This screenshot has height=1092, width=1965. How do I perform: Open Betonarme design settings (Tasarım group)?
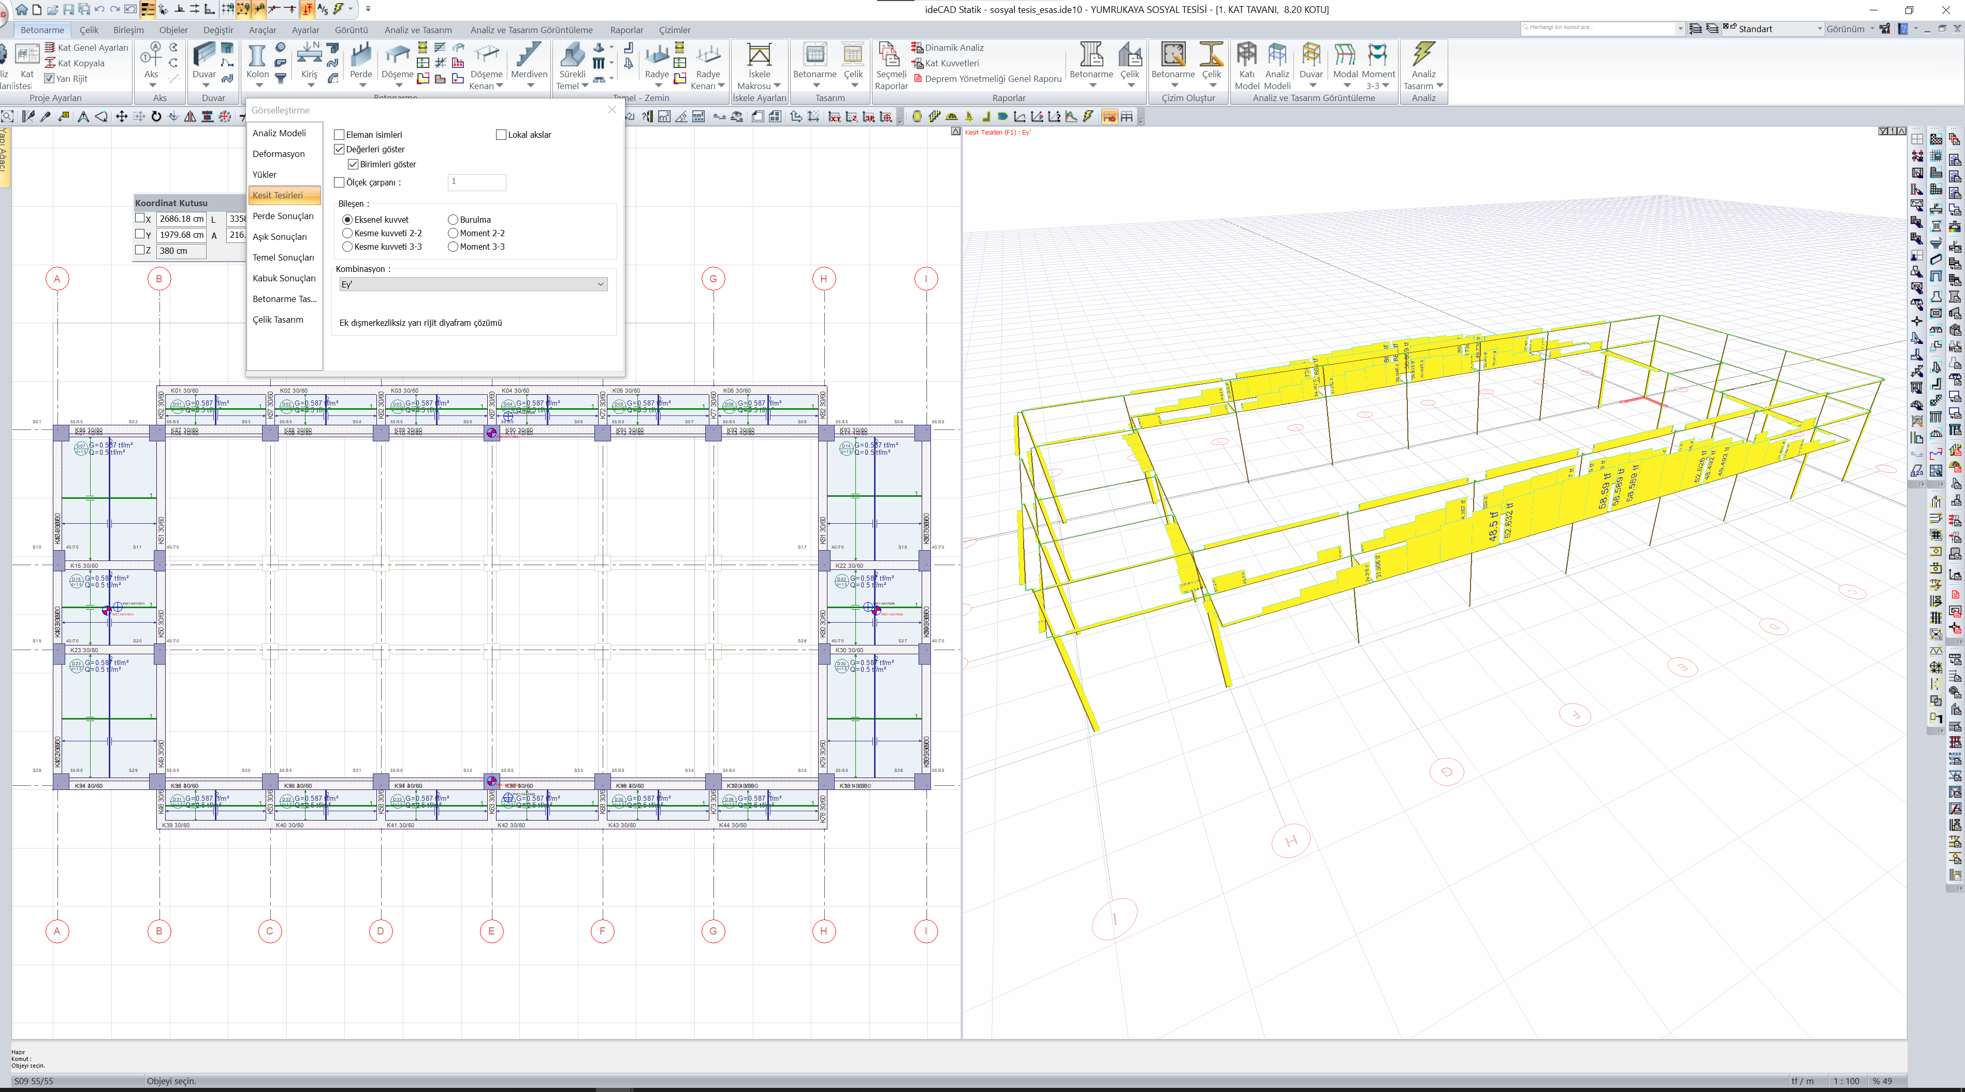point(814,60)
